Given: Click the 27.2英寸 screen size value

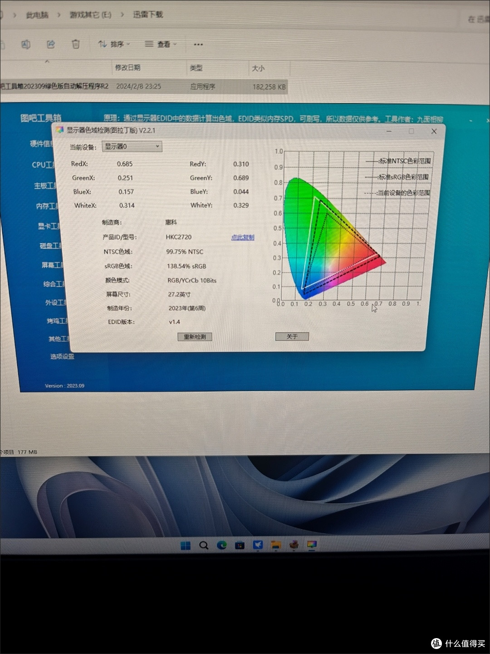Looking at the screenshot, I should pos(179,294).
